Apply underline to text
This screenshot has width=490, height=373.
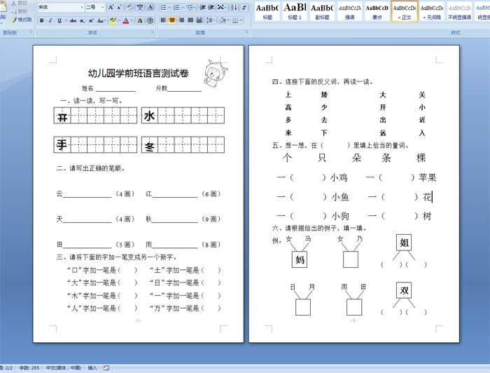[59, 20]
